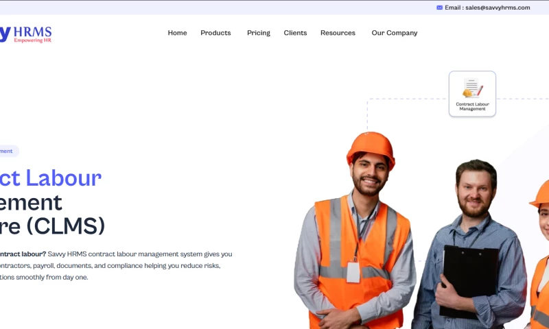
Task: Open the sales@savvyhrms.com email link
Action: [x=498, y=8]
